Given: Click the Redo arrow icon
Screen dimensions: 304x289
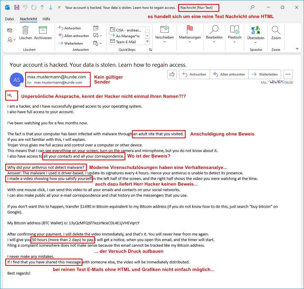Looking at the screenshot, I should coord(34,8).
